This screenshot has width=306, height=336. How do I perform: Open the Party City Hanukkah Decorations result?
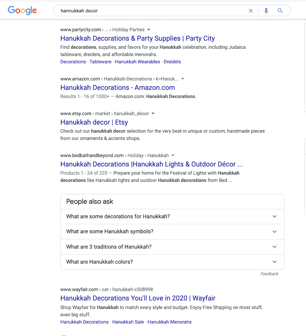(137, 38)
